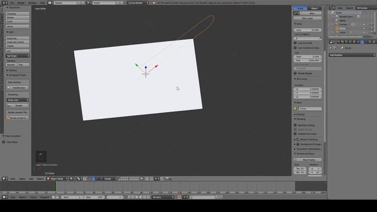Open the pivot point selector icon
The image size is (377, 212).
tap(80, 178)
